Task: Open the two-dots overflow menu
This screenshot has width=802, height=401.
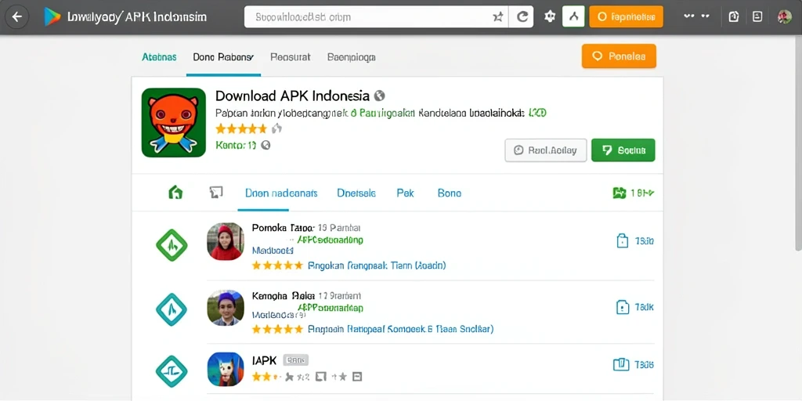Action: pos(696,16)
